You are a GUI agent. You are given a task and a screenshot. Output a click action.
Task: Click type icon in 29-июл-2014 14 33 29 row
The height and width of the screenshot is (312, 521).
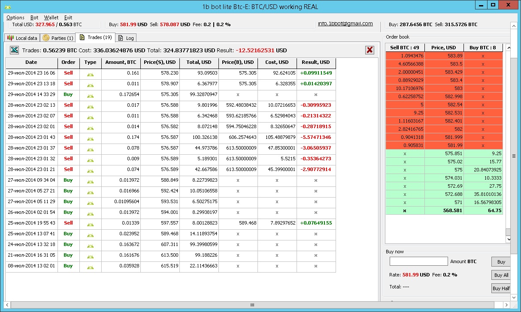pyautogui.click(x=90, y=96)
